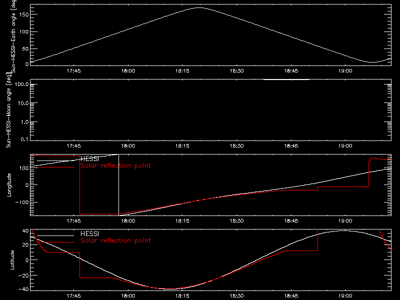Click the -20 tick on Latitude axis
This screenshot has width=400, height=300.
(x=23, y=275)
